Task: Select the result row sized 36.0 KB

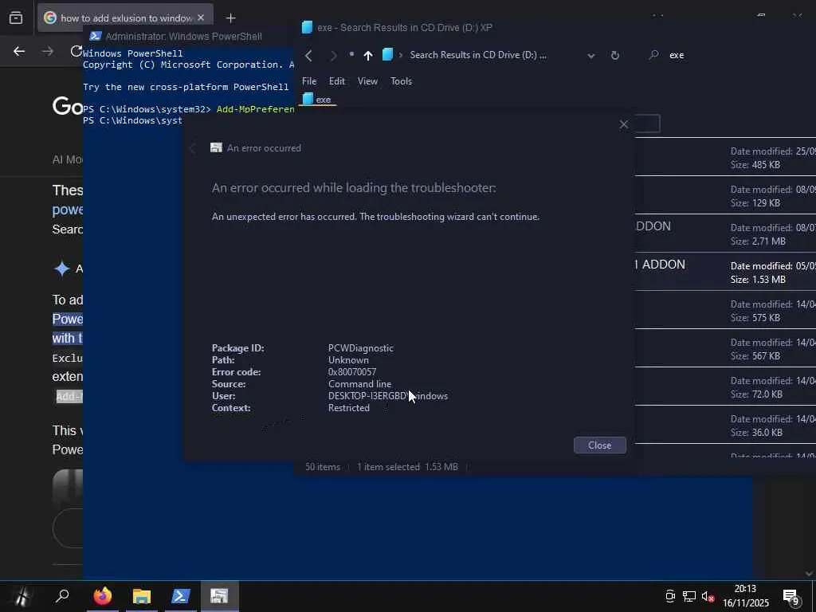Action: coord(725,426)
